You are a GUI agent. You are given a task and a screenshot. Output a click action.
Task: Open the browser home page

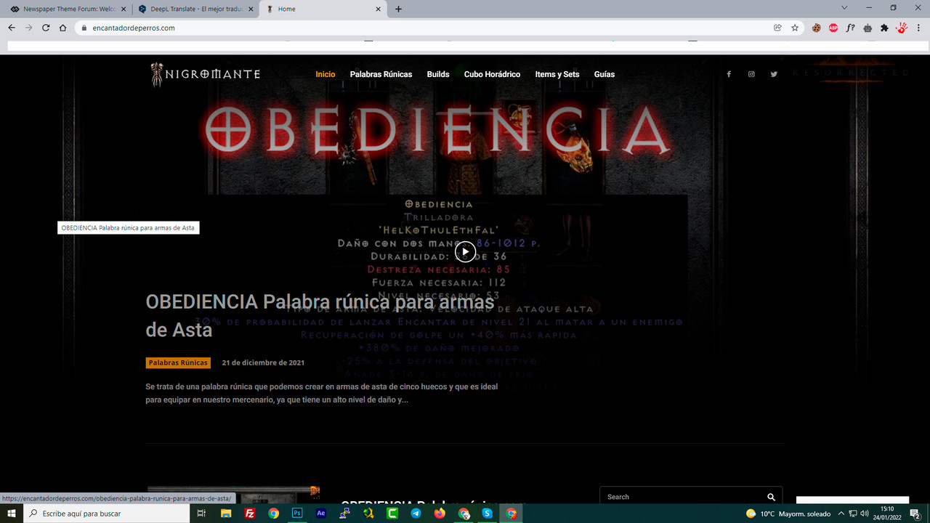63,28
